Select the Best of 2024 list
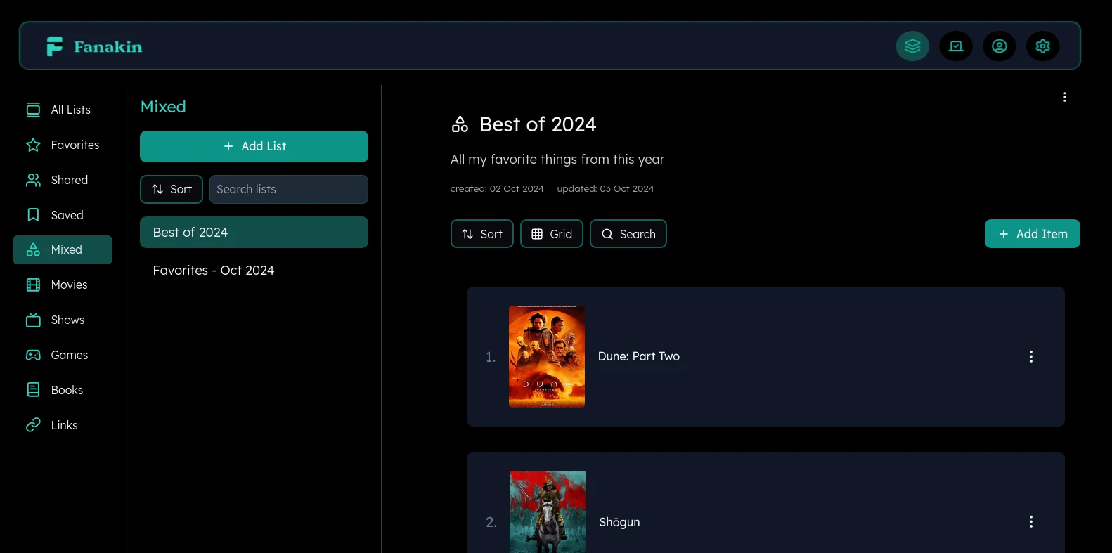Screen dimensions: 1112x553 click(254, 232)
